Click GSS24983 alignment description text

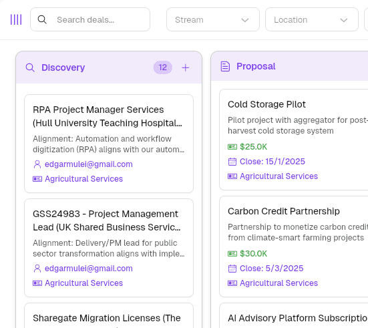[109, 249]
